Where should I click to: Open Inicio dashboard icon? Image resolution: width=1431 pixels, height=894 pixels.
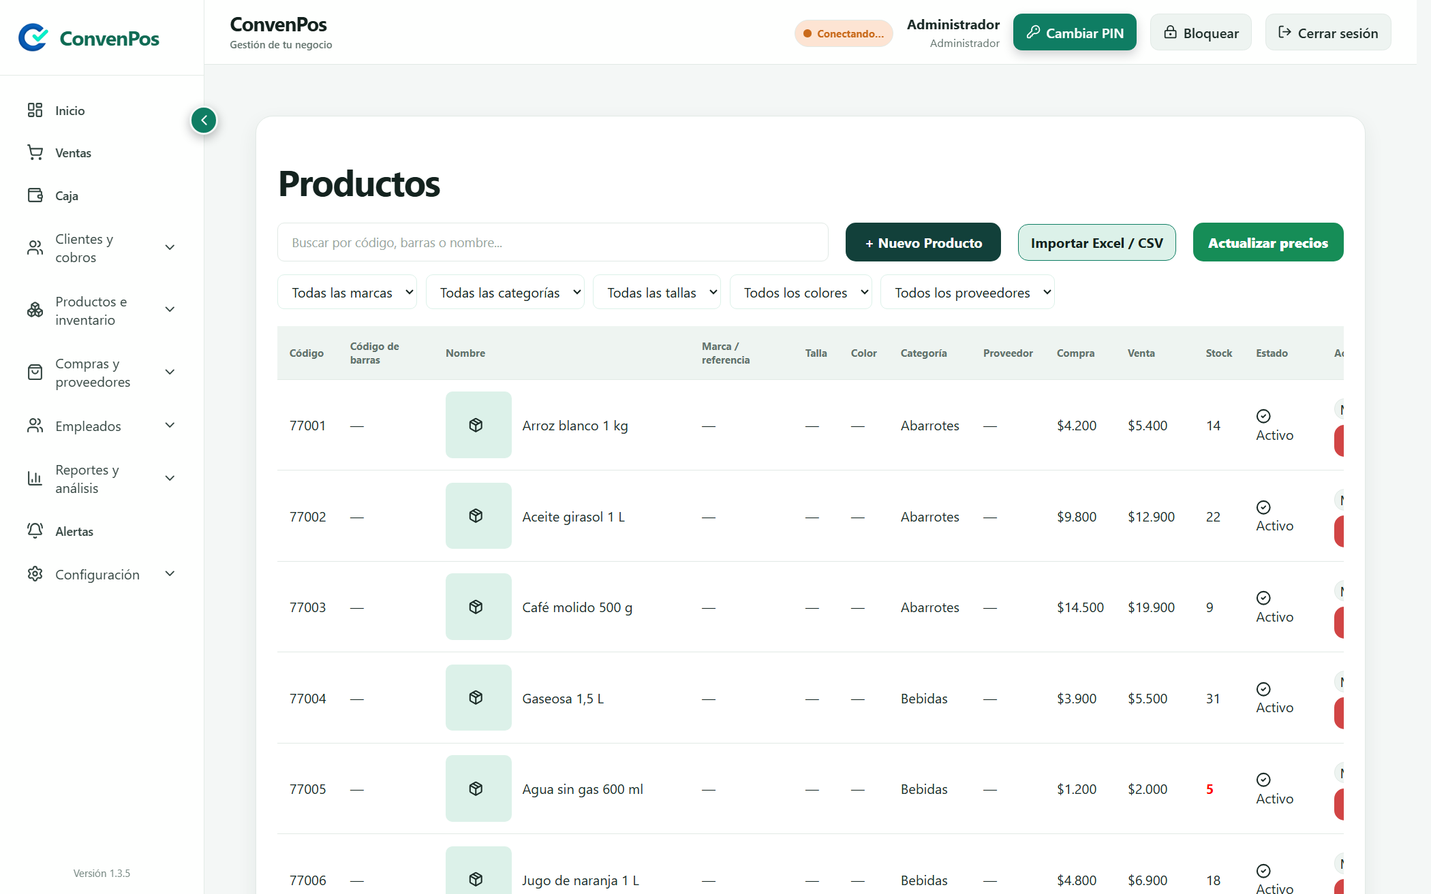35,110
